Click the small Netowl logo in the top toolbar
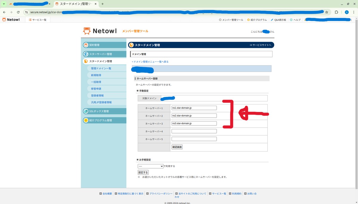This screenshot has height=204, width=358. (11, 20)
